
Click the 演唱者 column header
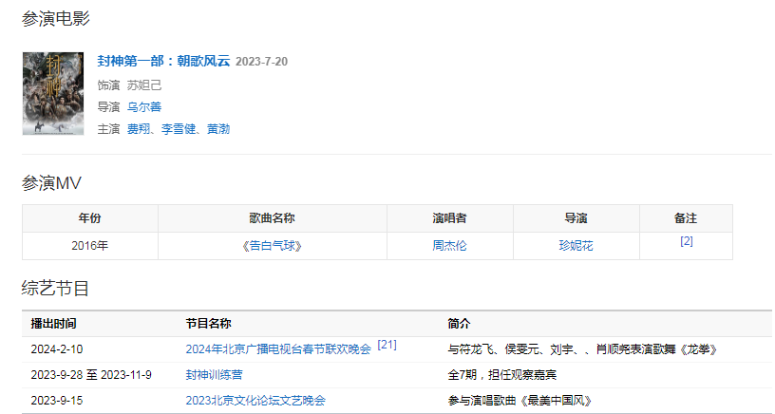click(x=449, y=218)
